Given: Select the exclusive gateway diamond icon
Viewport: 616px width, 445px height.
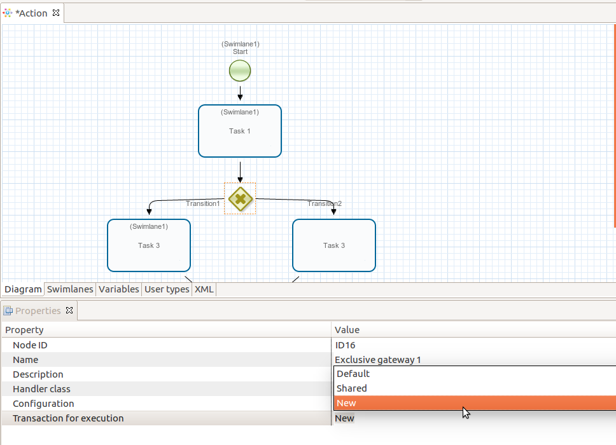Looking at the screenshot, I should (240, 199).
